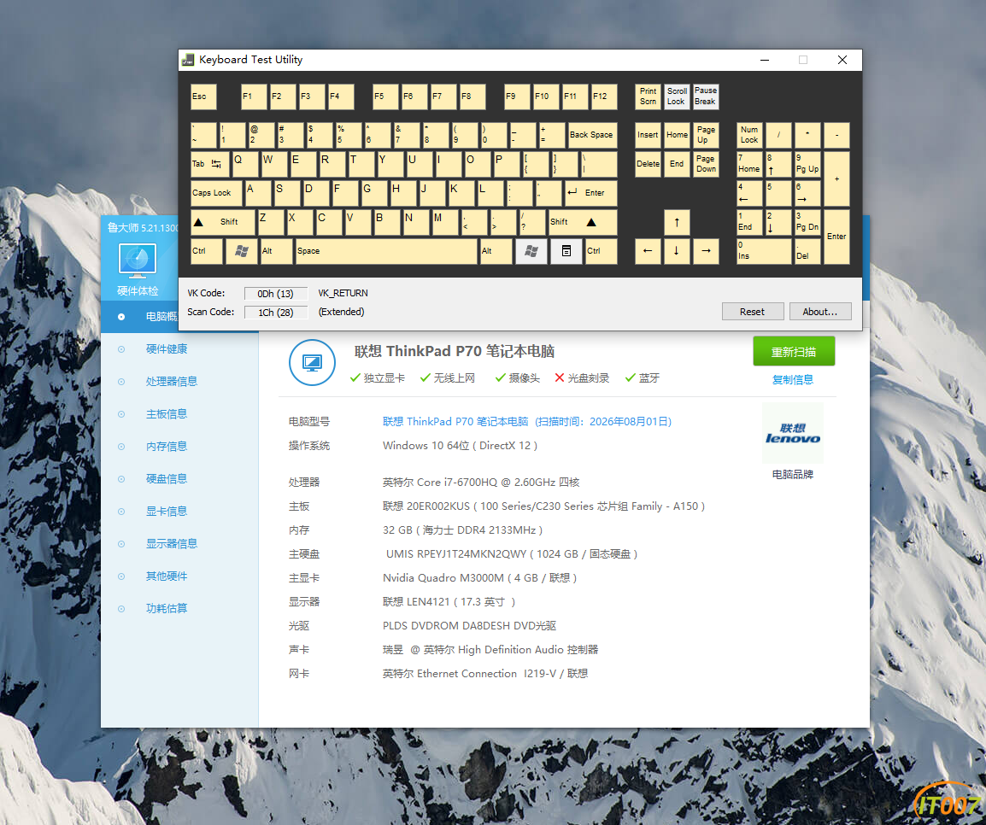Click the 光盘刻录 red cross icon
The width and height of the screenshot is (986, 825).
pos(560,377)
